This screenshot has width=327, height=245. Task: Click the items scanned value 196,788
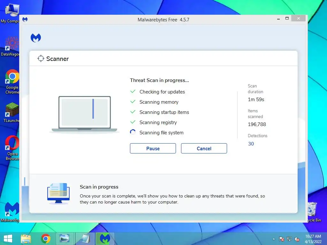click(257, 124)
